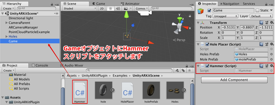Open Hammer script help icon
Screen dimensions: 275x105
(261, 66)
